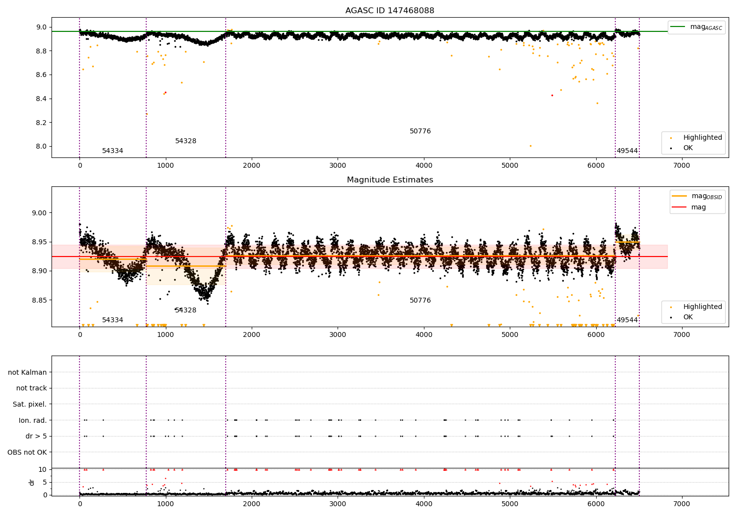This screenshot has width=736, height=515.
Task: Click the not Kalman row label
Action: [x=27, y=372]
